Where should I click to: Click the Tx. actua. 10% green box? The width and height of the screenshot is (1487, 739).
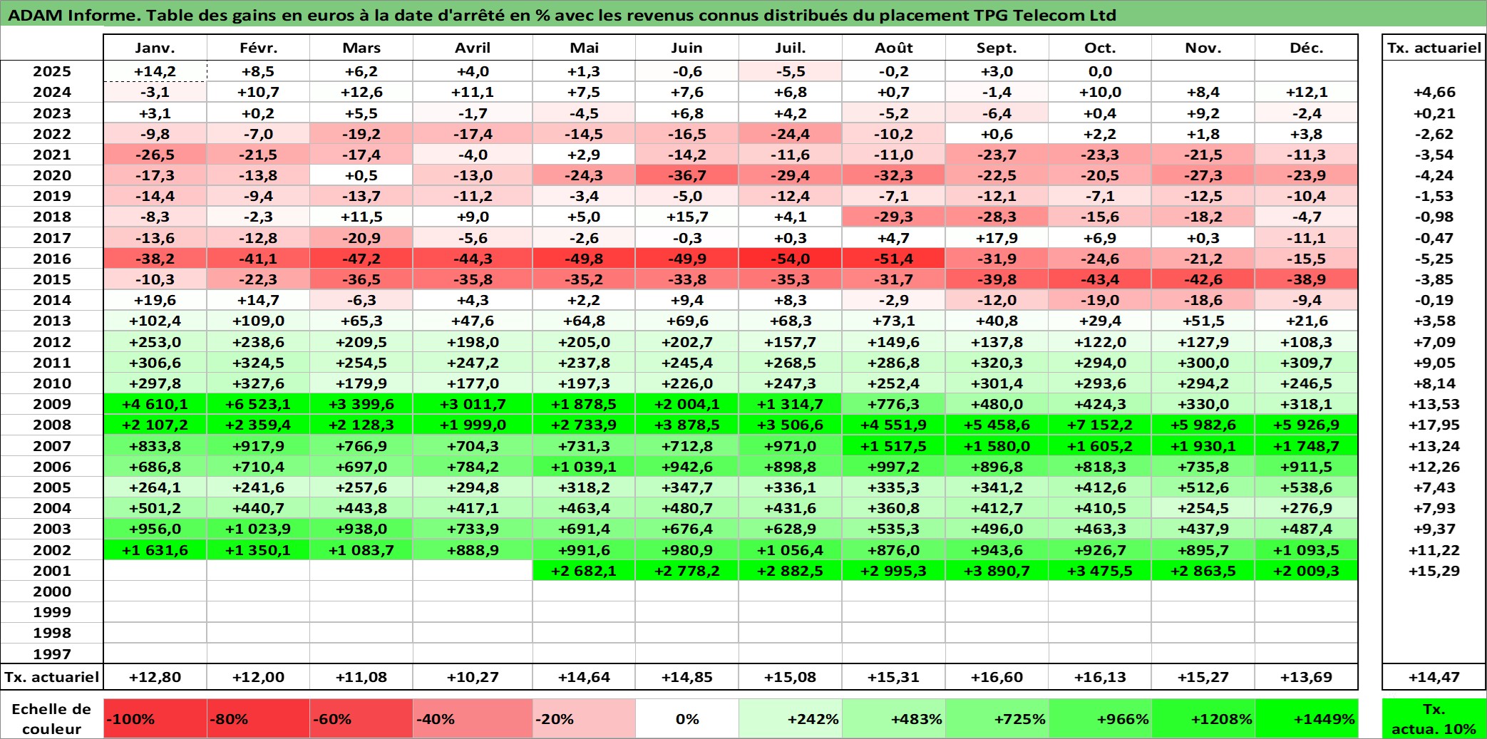1434,718
